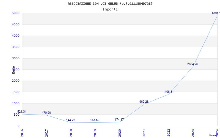Click the y-axis value 5000
The height and width of the screenshot is (138, 220).
(x=16, y=13)
